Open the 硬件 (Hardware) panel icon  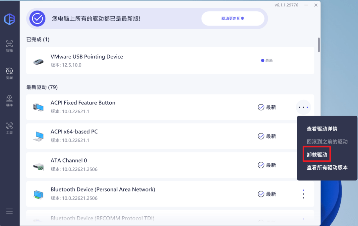[9, 99]
